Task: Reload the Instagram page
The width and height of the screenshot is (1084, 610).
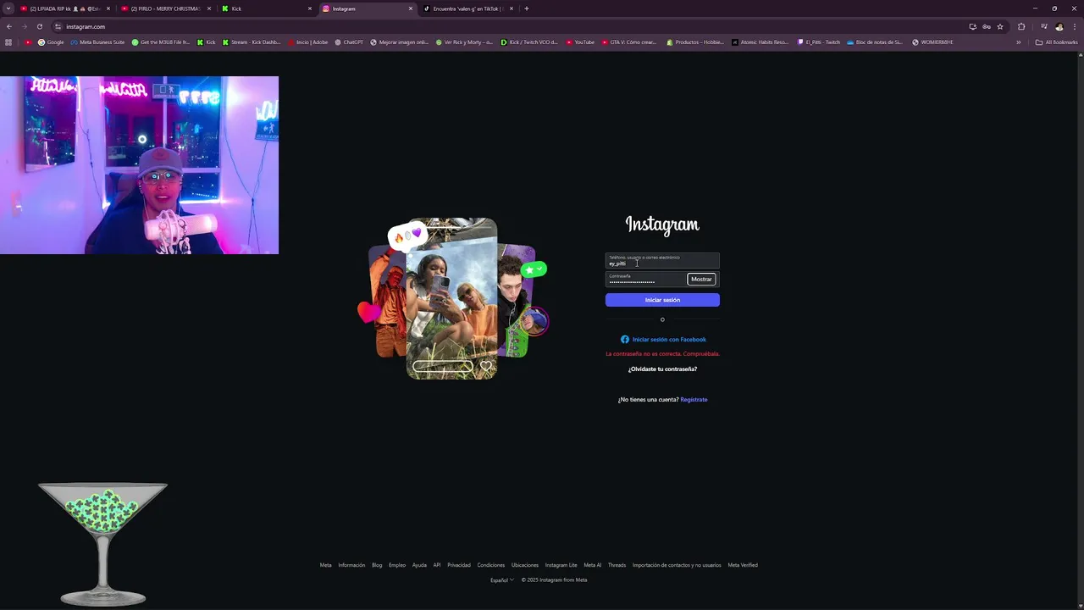Action: [39, 26]
